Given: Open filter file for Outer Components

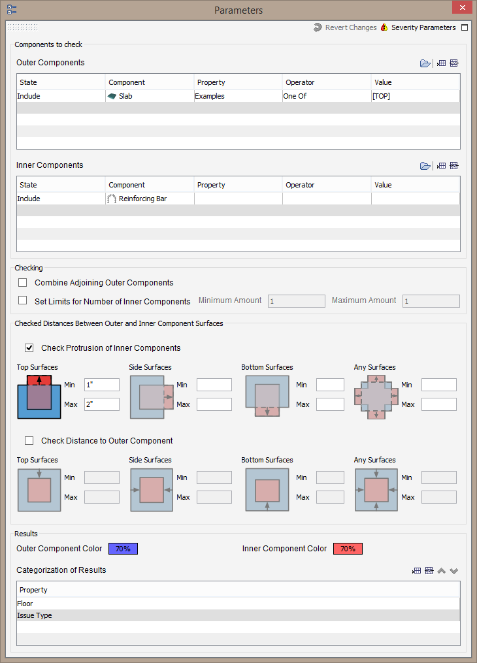Looking at the screenshot, I should 425,63.
